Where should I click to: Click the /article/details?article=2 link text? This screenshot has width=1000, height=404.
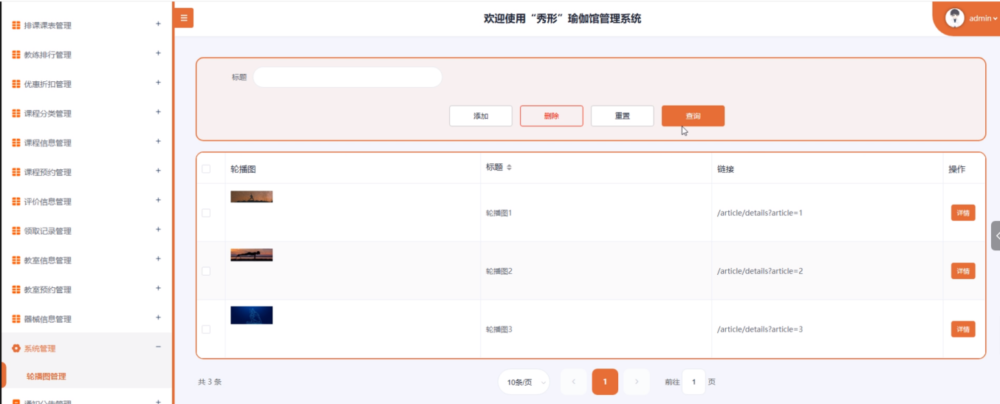[x=760, y=271]
